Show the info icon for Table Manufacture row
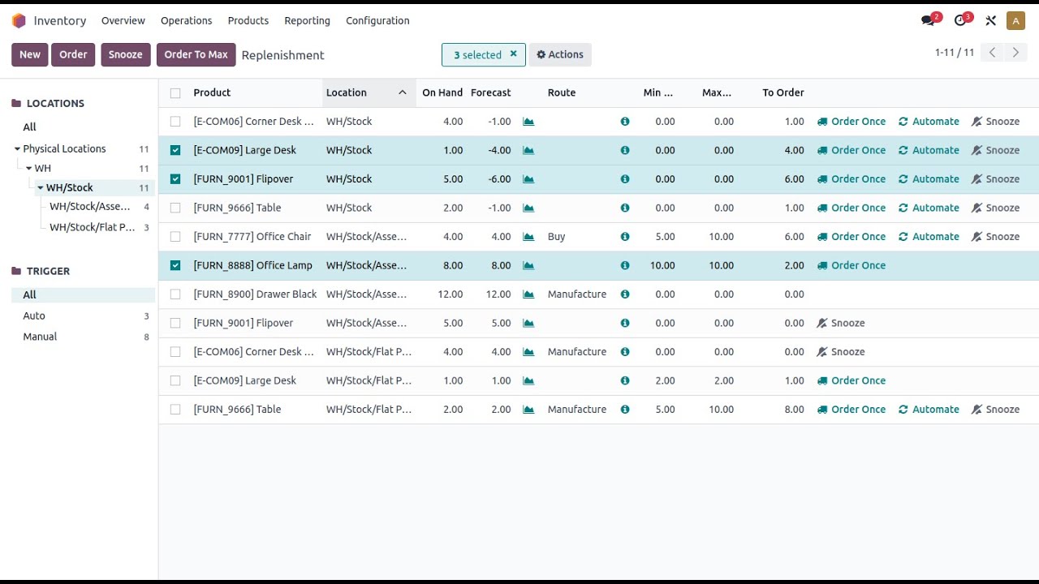 tap(625, 410)
